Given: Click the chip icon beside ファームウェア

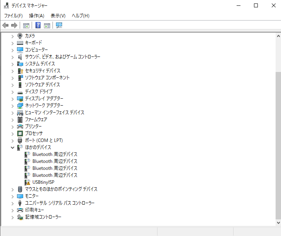Looking at the screenshot, I should click(x=20, y=120).
